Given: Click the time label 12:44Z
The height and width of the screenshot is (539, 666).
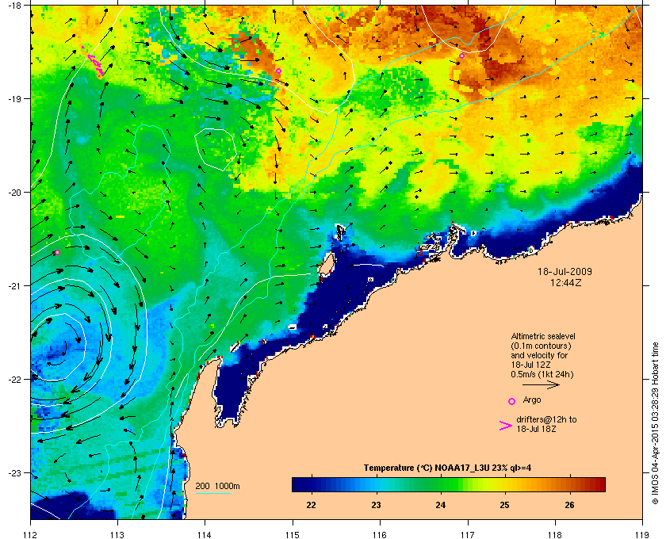Looking at the screenshot, I should point(566,282).
